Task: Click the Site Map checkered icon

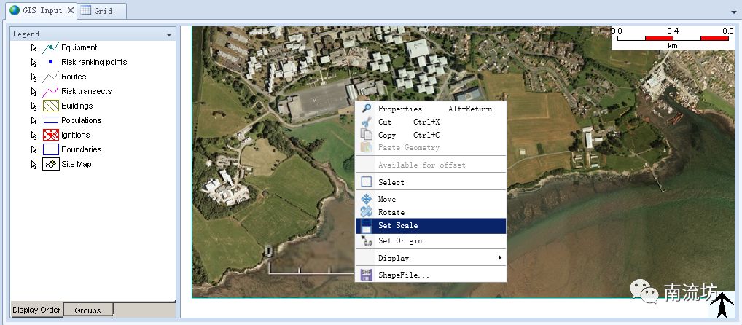Action: (50, 165)
